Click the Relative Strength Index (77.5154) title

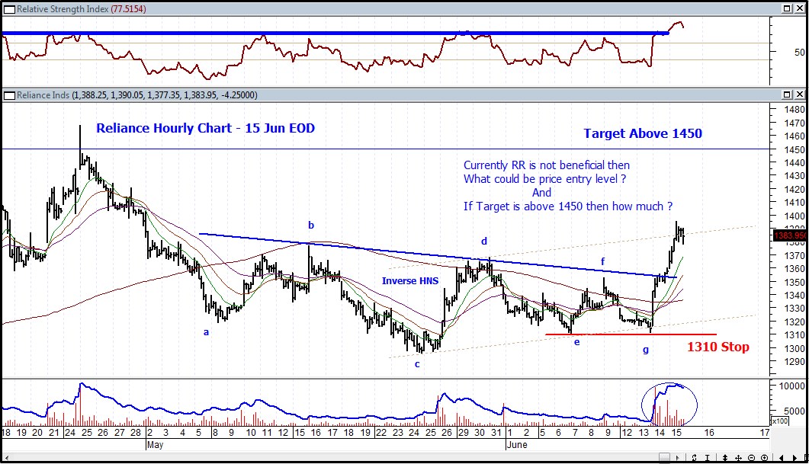click(82, 9)
